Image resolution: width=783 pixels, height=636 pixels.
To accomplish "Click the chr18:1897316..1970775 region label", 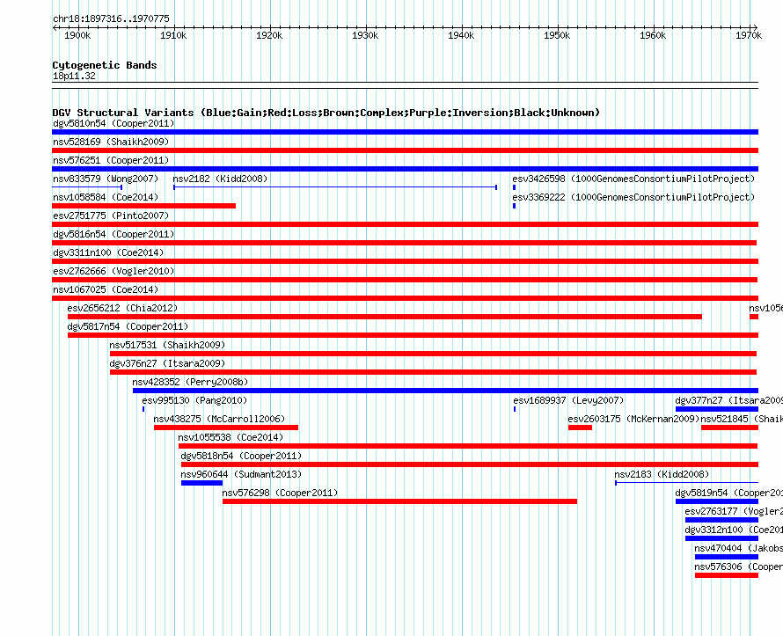I will click(112, 18).
